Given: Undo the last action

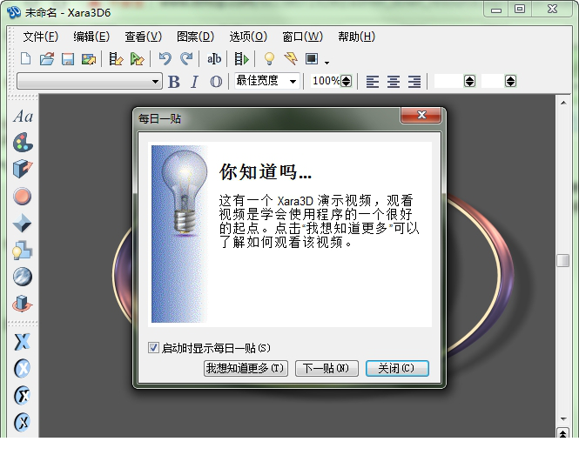Looking at the screenshot, I should pos(165,58).
